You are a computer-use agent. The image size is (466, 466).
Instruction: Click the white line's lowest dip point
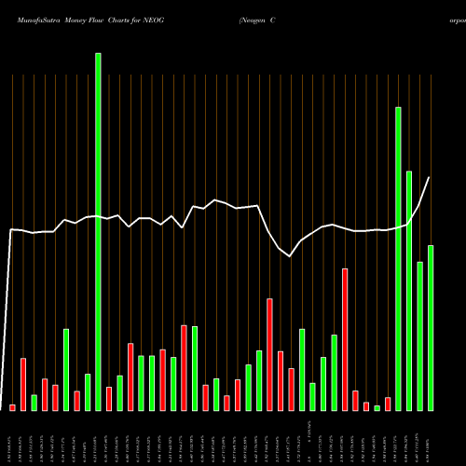pyautogui.click(x=290, y=256)
